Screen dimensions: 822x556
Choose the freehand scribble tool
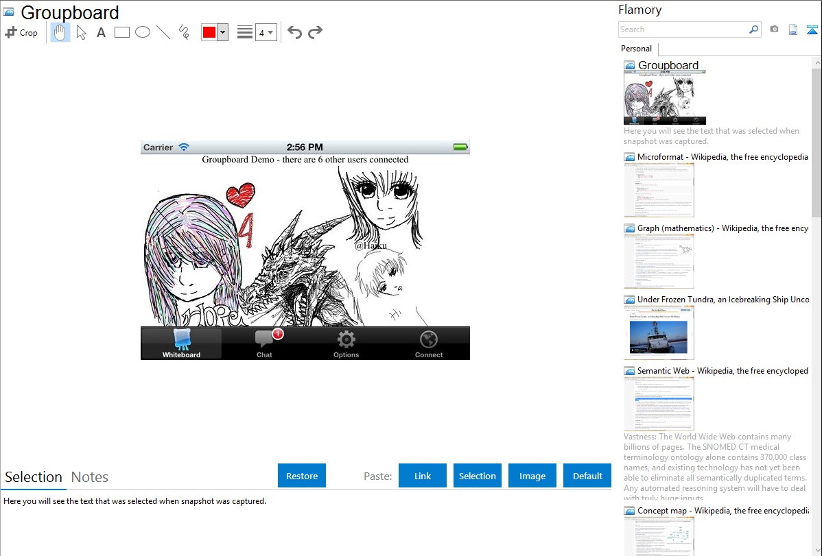[x=183, y=32]
